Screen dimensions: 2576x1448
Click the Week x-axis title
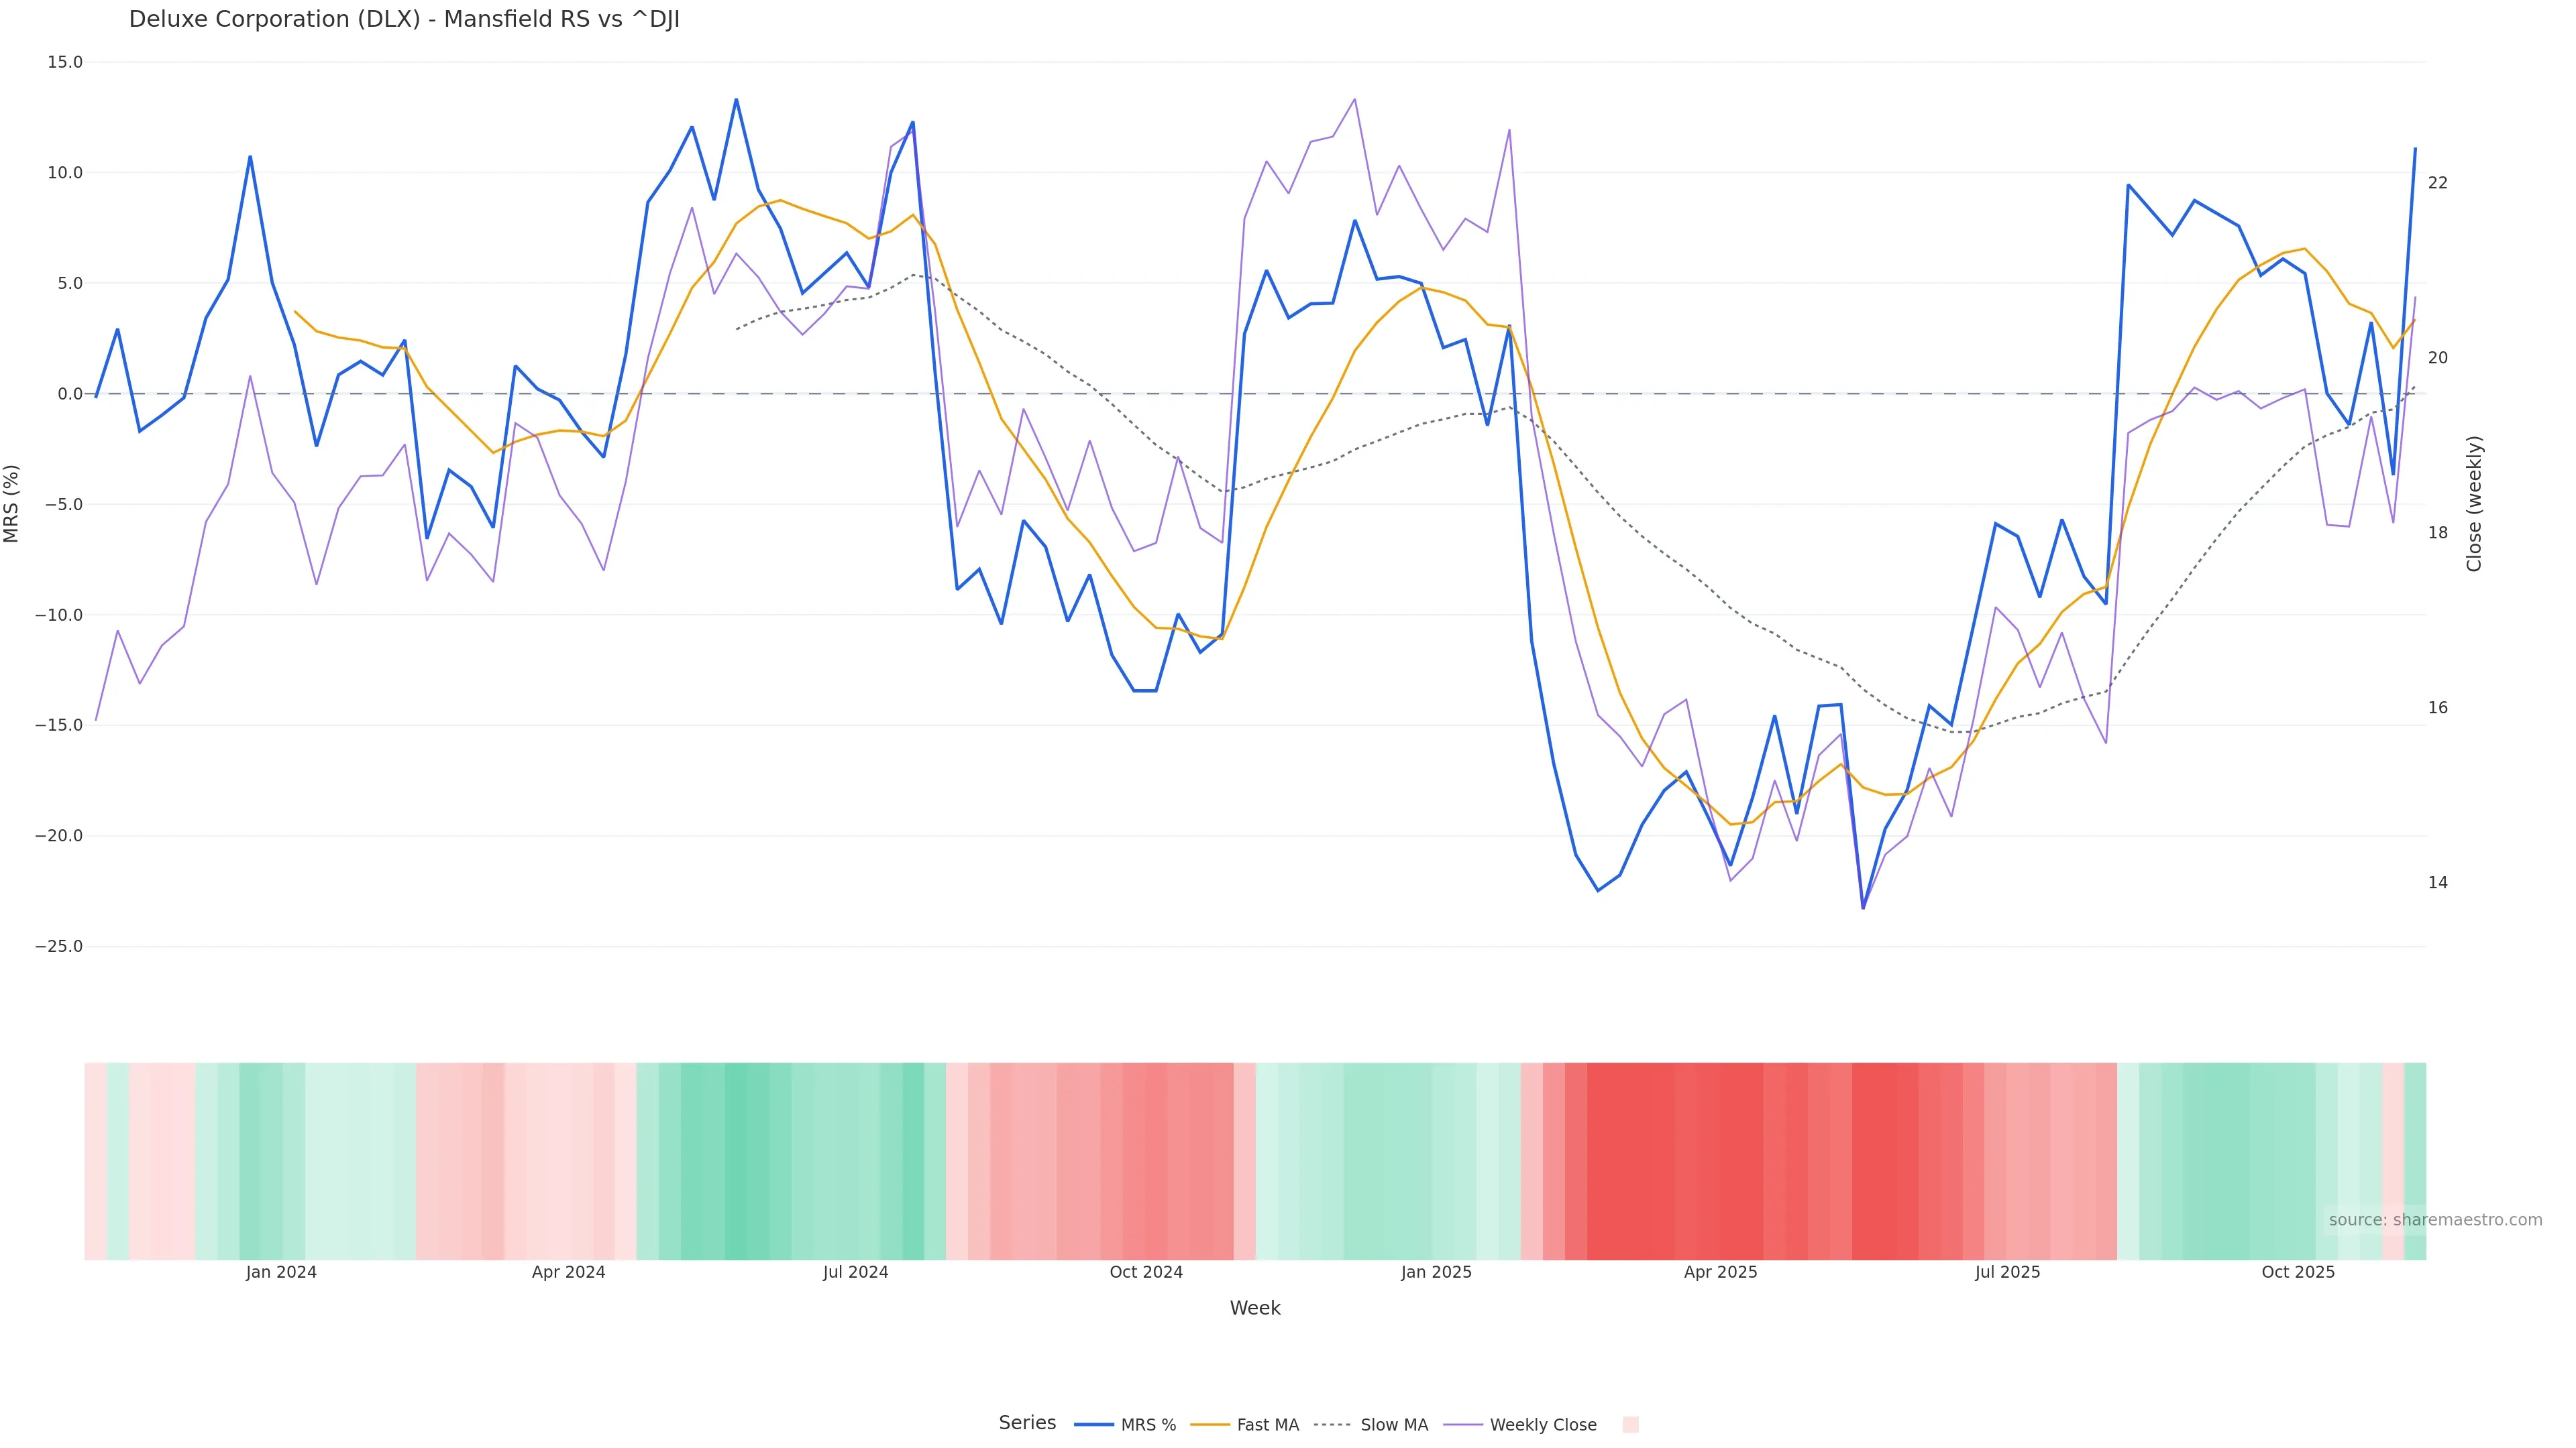1255,1308
